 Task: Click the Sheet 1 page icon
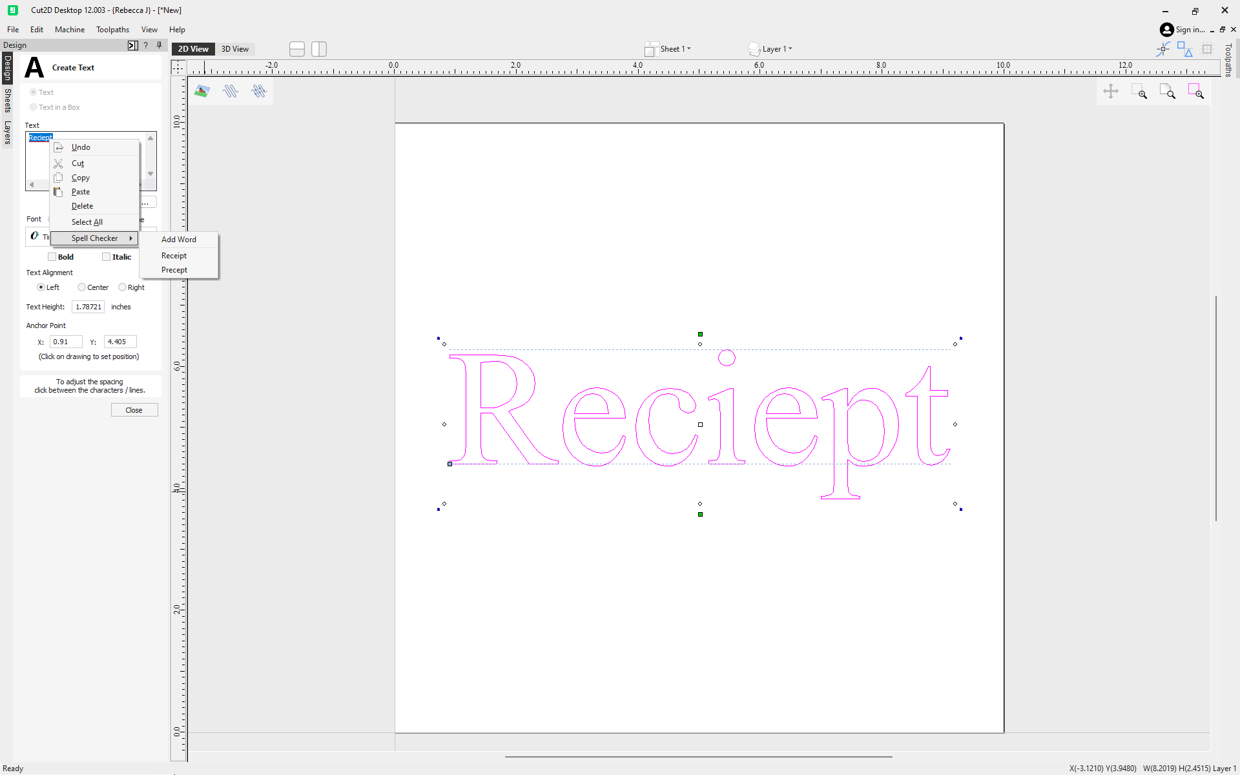coord(650,49)
